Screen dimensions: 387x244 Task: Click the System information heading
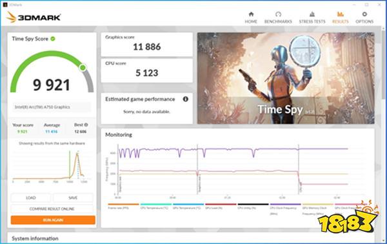(35, 238)
